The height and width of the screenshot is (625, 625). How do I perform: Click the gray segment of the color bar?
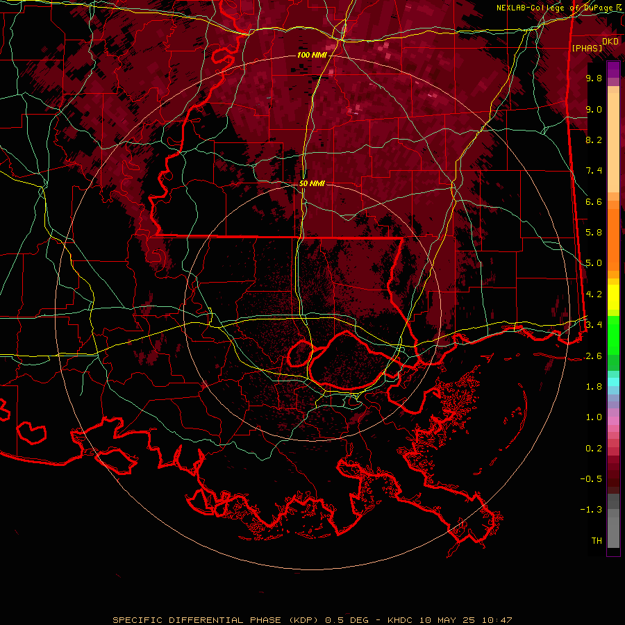point(613,521)
